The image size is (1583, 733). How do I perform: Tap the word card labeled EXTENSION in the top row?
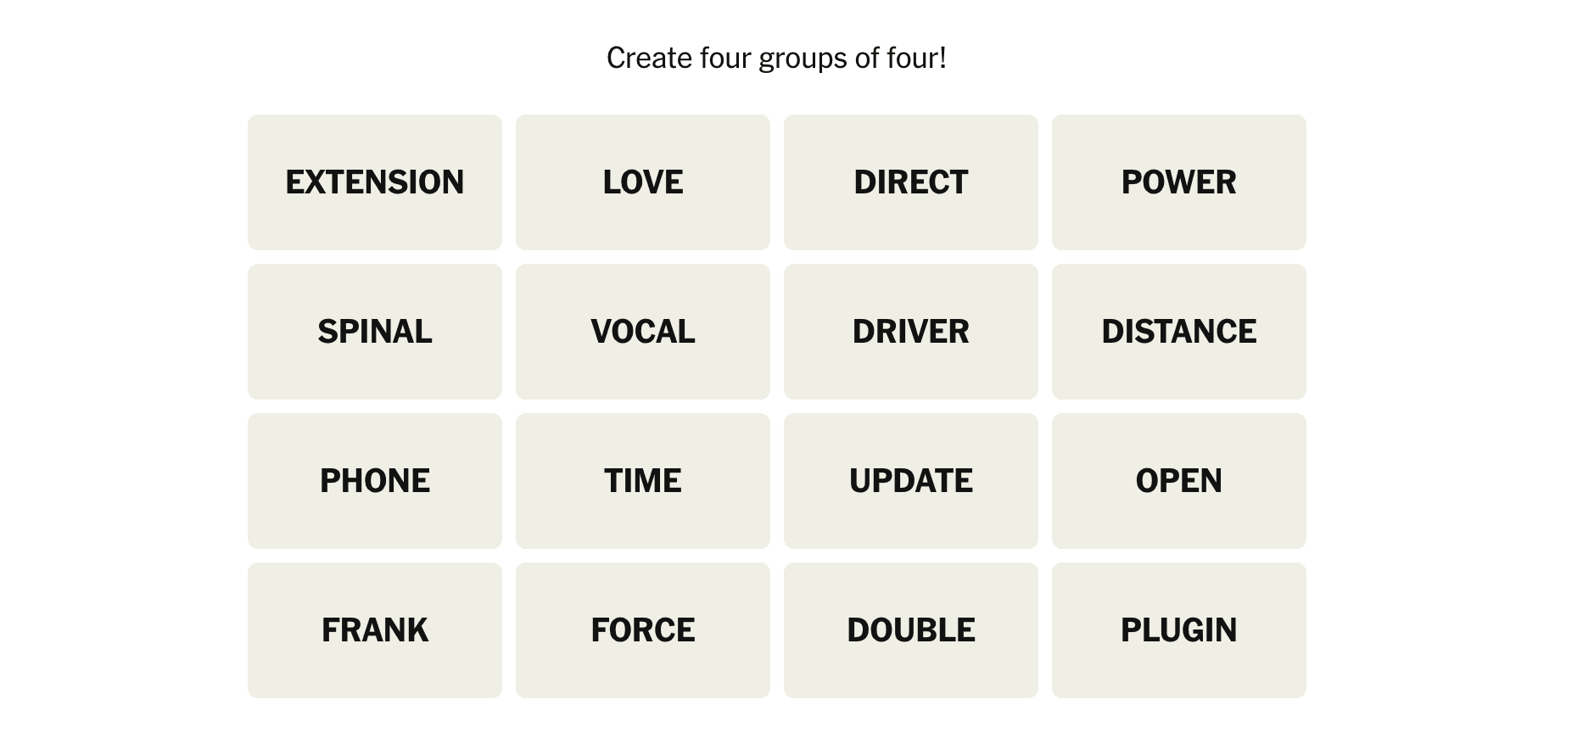(375, 182)
